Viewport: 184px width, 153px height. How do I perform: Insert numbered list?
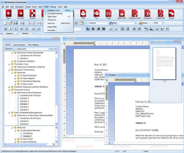pos(127,29)
